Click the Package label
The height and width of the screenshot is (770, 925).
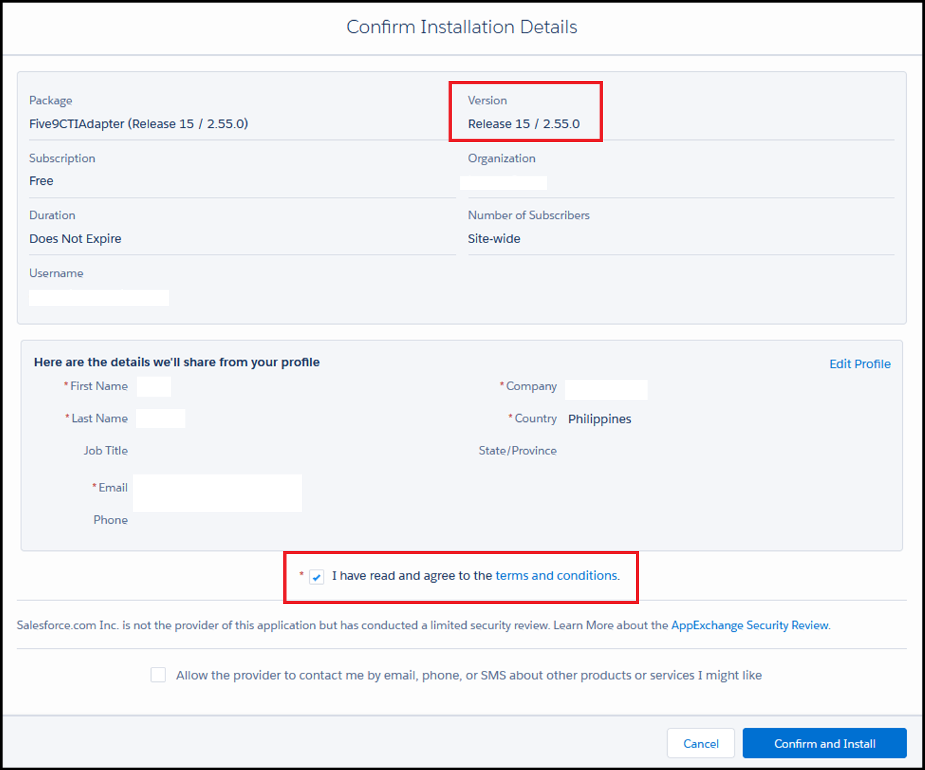(x=51, y=100)
